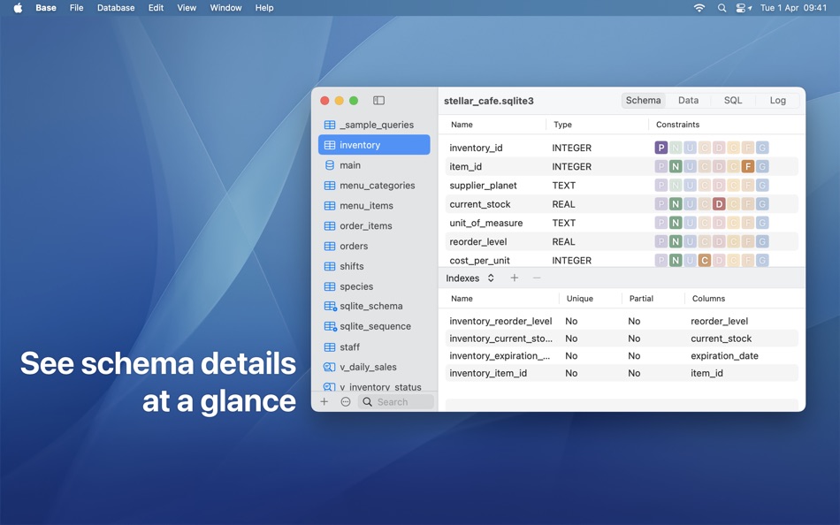Open the v_inventory_status view
Viewport: 840px width, 525px height.
(374, 387)
